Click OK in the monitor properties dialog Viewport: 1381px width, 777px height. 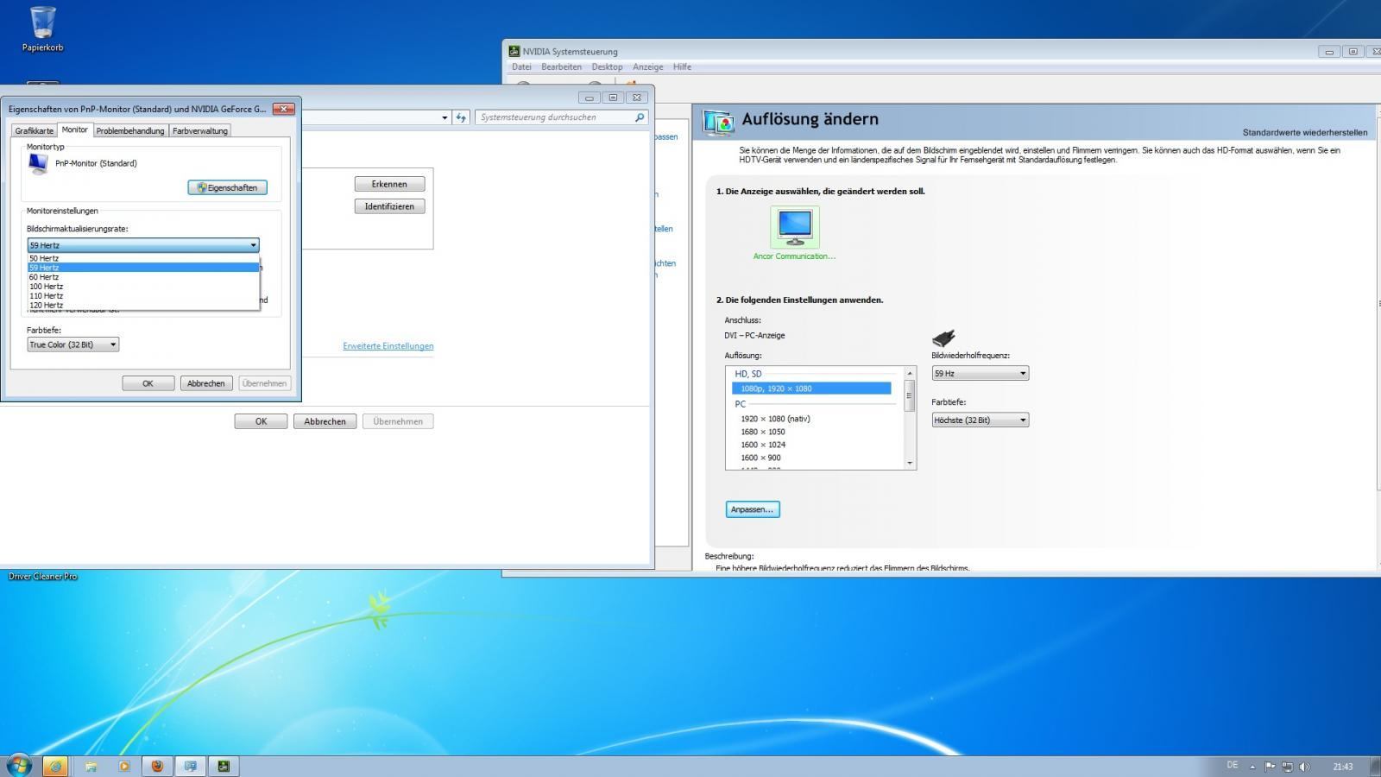pyautogui.click(x=148, y=383)
